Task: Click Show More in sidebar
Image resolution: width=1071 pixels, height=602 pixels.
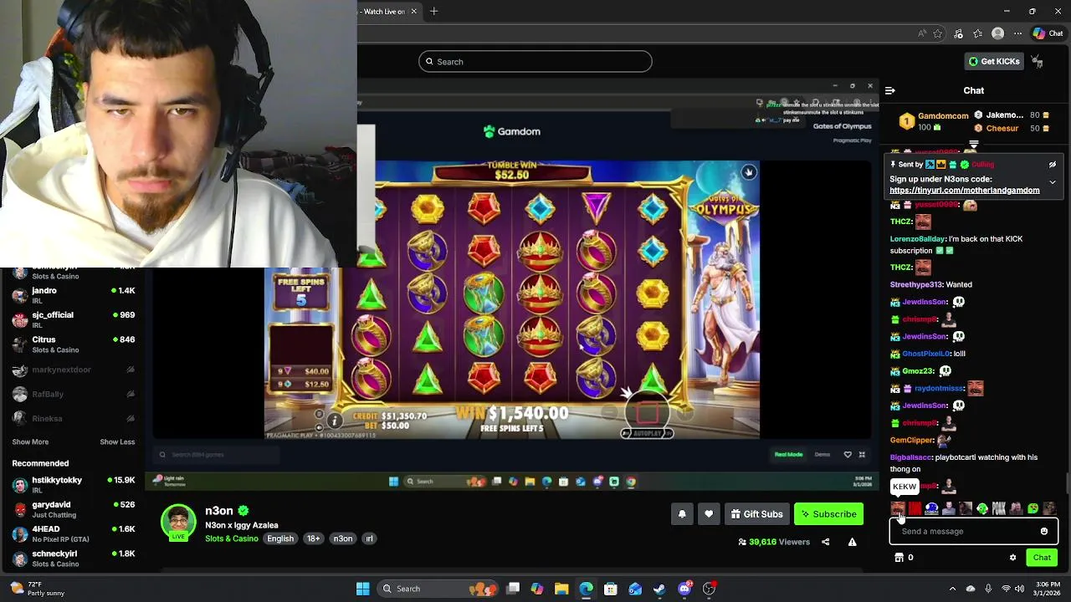Action: tap(30, 441)
